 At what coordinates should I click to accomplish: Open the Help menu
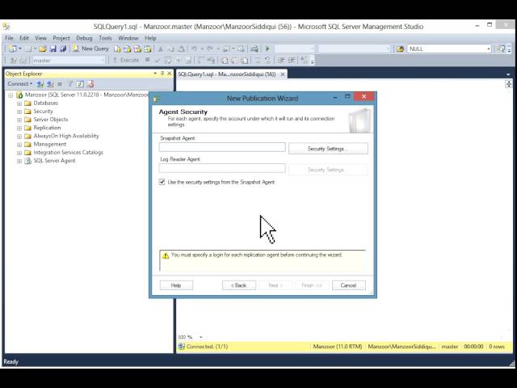(150, 38)
